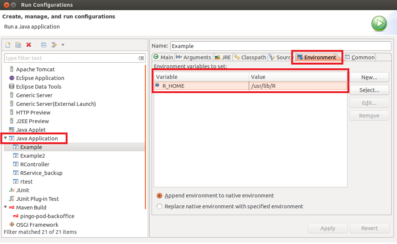Select Eclipse Application configuration type
Screen dimensions: 397x244
(x=40, y=78)
